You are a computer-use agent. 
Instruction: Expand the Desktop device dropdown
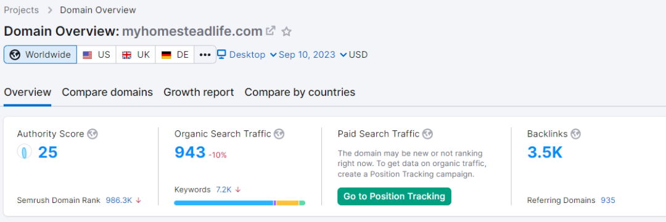pos(247,55)
